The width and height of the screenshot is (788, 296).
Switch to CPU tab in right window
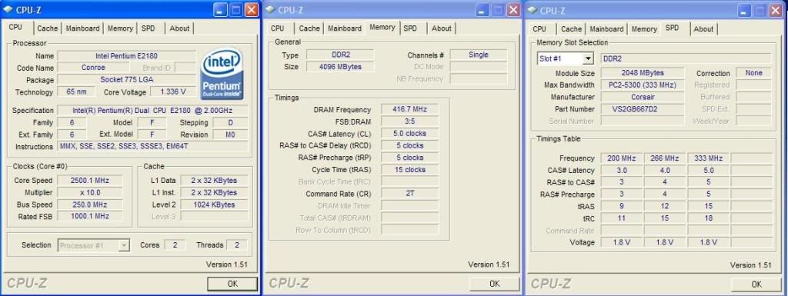[539, 29]
